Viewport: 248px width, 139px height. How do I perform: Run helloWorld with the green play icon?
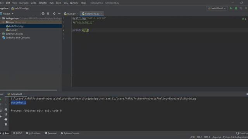click(x=231, y=8)
